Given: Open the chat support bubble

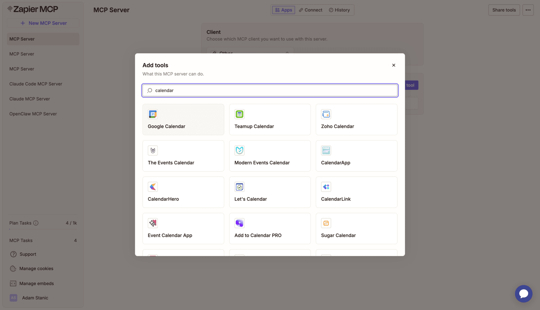Looking at the screenshot, I should [x=524, y=294].
